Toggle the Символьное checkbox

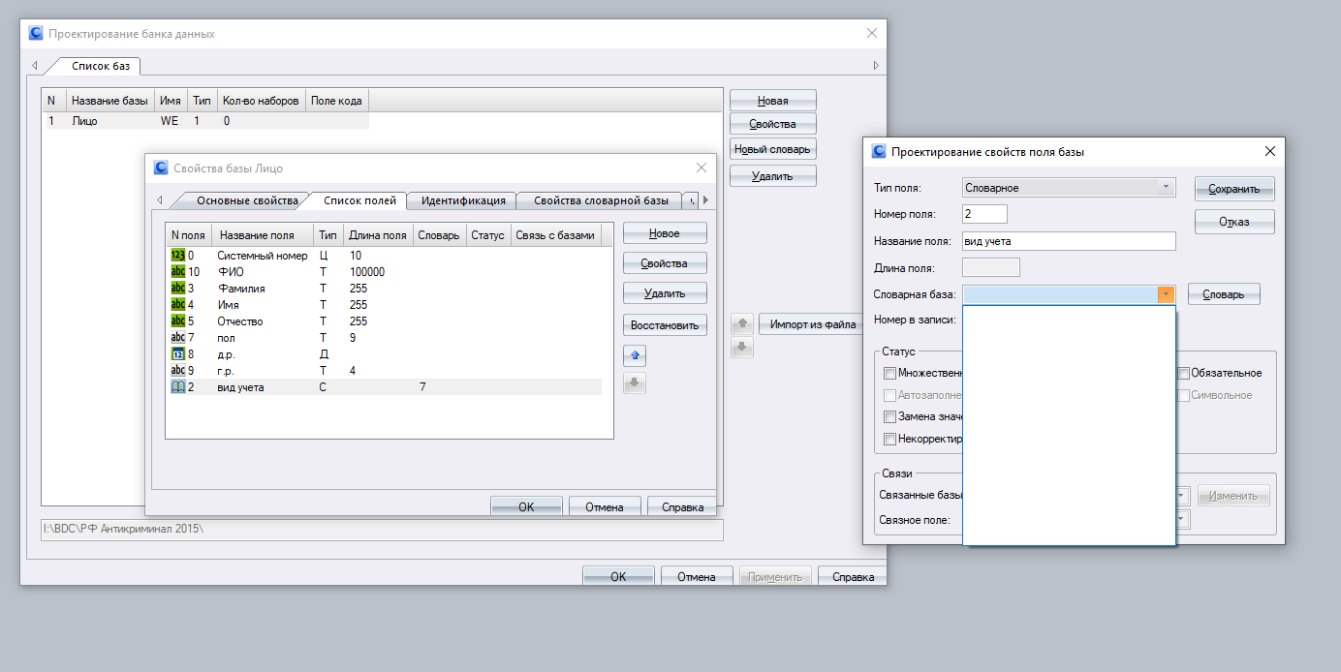[x=1183, y=395]
